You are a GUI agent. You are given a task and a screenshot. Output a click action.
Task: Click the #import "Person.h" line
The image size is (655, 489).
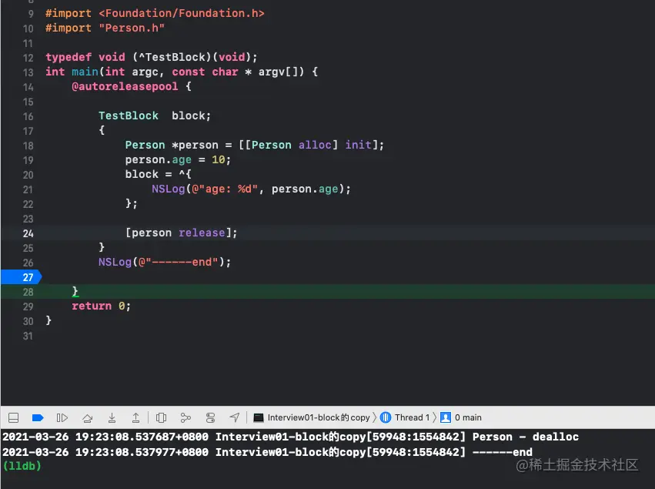coord(105,28)
